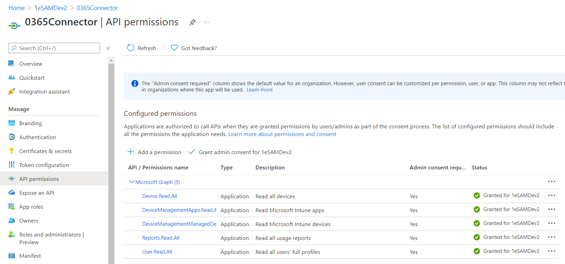
Task: Open the DeviceManagementApps.Read.All permission link
Action: coord(179,210)
